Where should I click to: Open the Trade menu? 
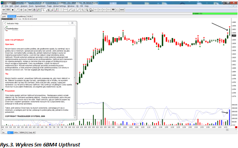[49, 6]
